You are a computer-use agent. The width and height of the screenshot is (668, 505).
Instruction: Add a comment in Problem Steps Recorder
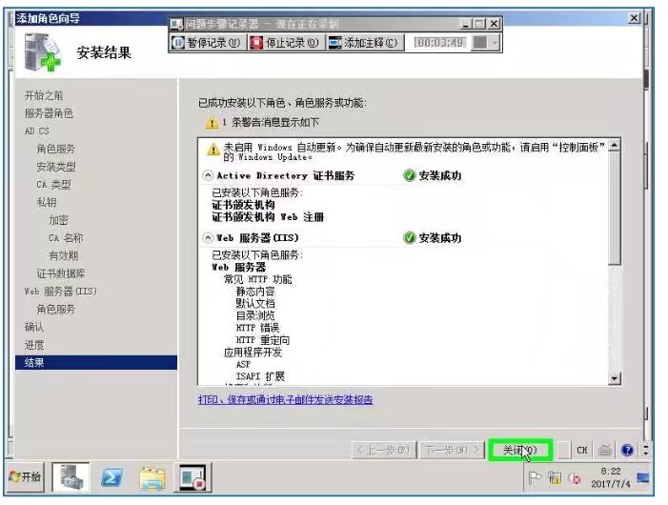click(x=364, y=43)
